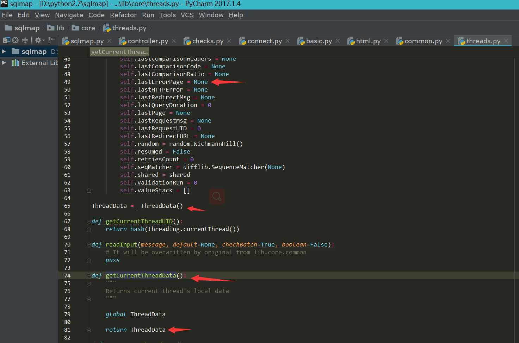The width and height of the screenshot is (519, 343).
Task: Open the Navigate menu
Action: point(69,15)
